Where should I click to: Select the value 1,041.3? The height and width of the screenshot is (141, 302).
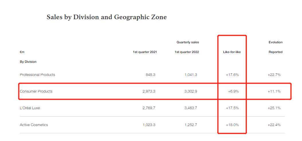coord(191,75)
